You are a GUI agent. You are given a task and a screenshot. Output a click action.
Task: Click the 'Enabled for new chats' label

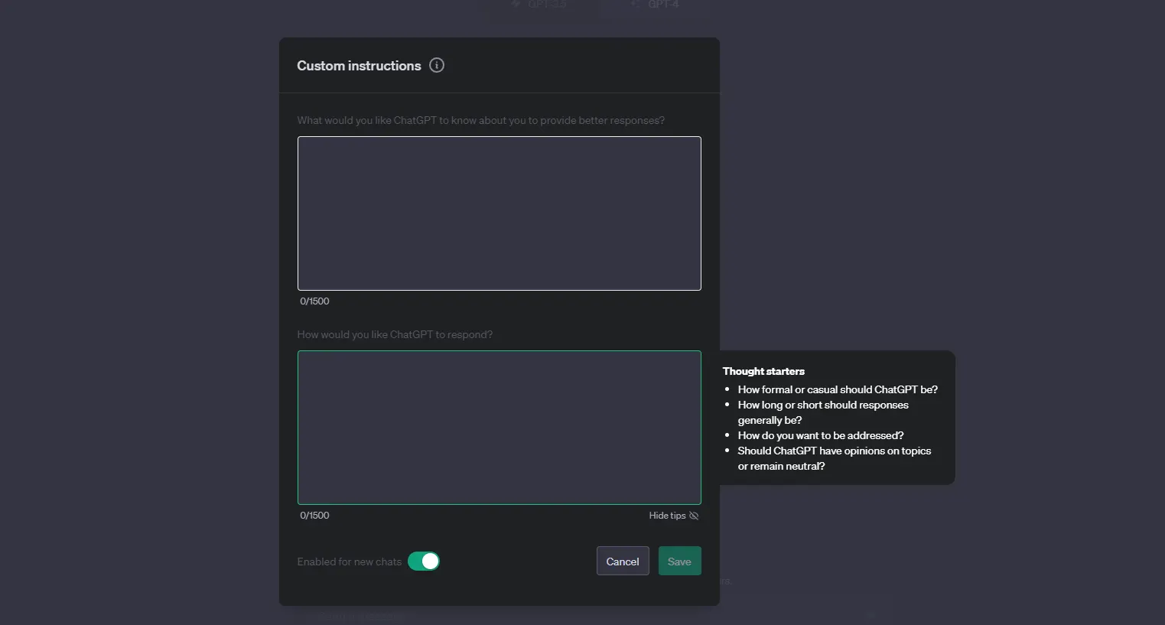tap(349, 562)
